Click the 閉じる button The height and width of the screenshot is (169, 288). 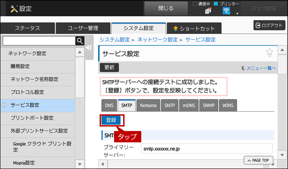[166, 8]
